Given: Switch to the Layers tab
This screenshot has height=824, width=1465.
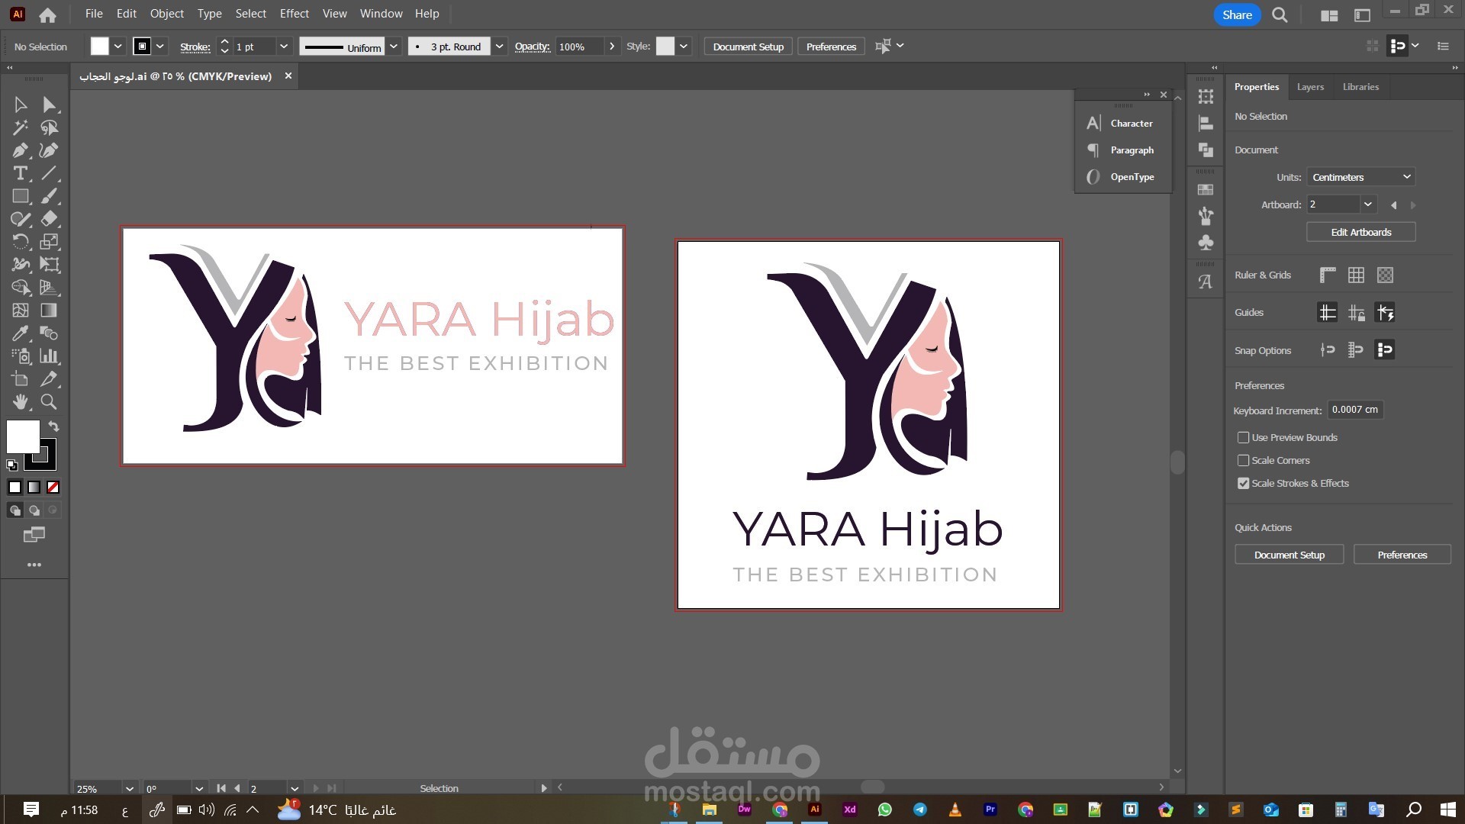Looking at the screenshot, I should pos(1310,87).
